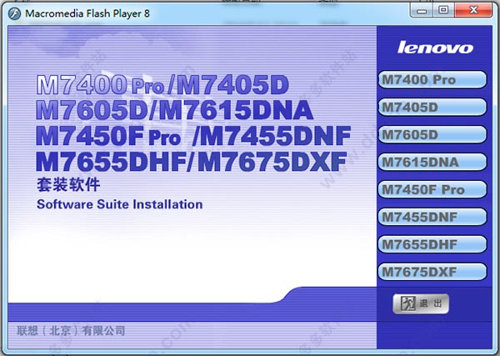Close the Macromedia Flash Player window
The image size is (500, 356).
pyautogui.click(x=473, y=11)
